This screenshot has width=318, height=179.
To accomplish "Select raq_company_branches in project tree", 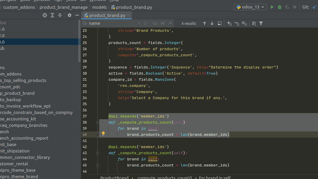I will [24, 125].
